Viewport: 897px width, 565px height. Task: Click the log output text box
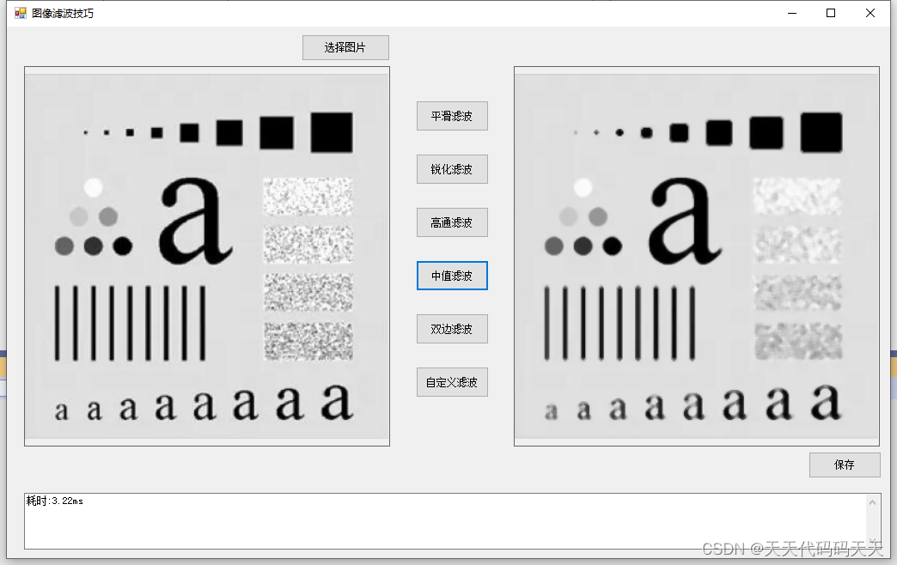point(445,521)
